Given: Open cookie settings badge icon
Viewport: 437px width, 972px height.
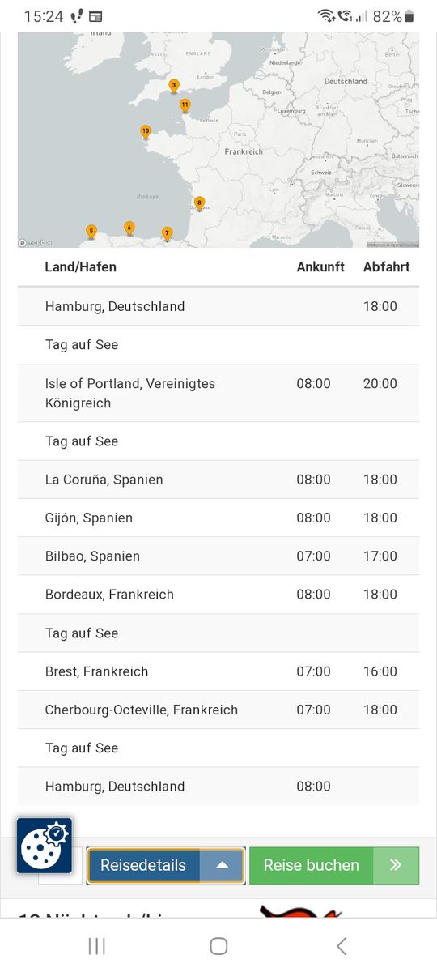Looking at the screenshot, I should (45, 846).
